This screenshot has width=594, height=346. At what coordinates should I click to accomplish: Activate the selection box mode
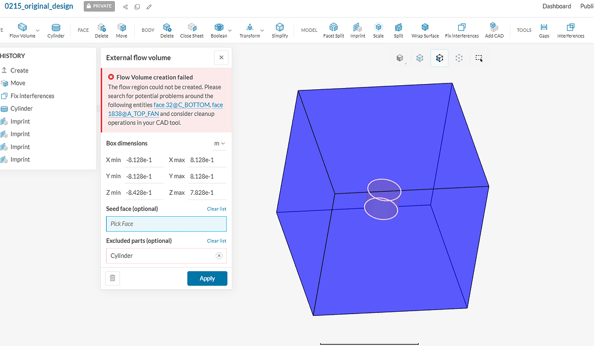tap(479, 58)
